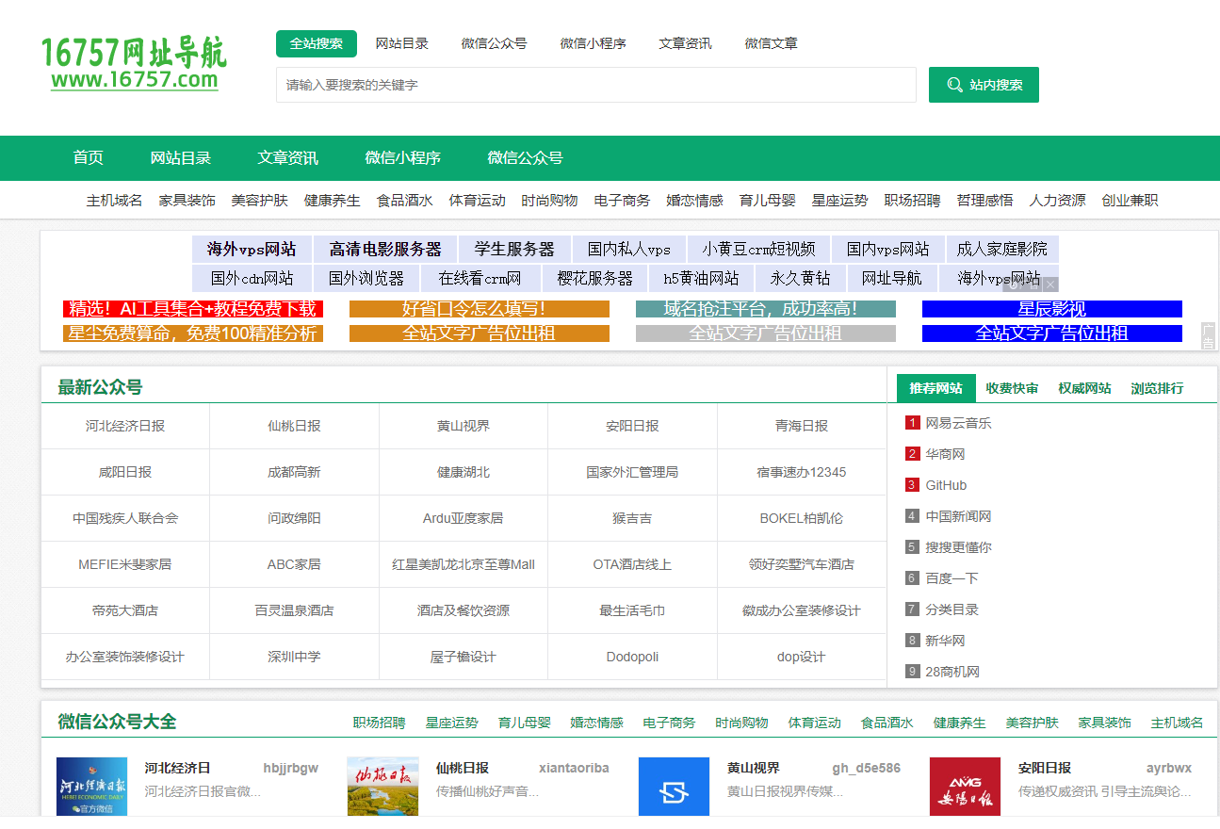Image resolution: width=1220 pixels, height=829 pixels.
Task: Open 新华网 in the recommended list
Action: click(x=945, y=641)
